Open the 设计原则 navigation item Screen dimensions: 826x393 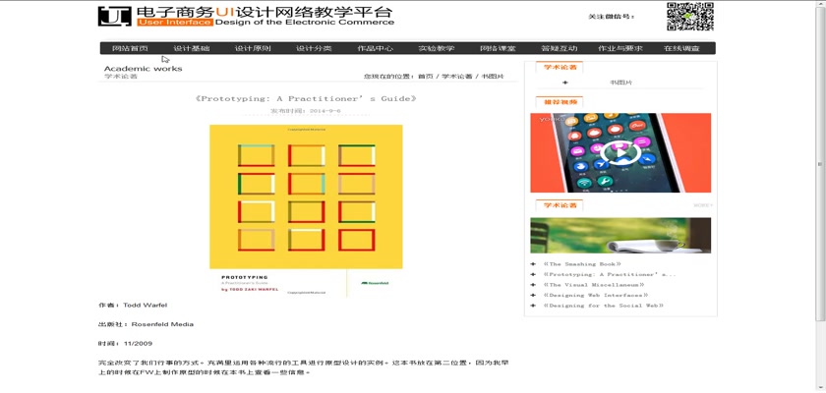(253, 48)
